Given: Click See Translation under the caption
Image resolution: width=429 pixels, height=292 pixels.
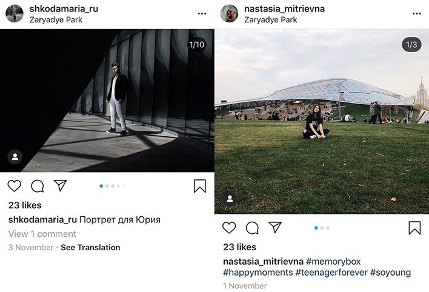Looking at the screenshot, I should (90, 247).
